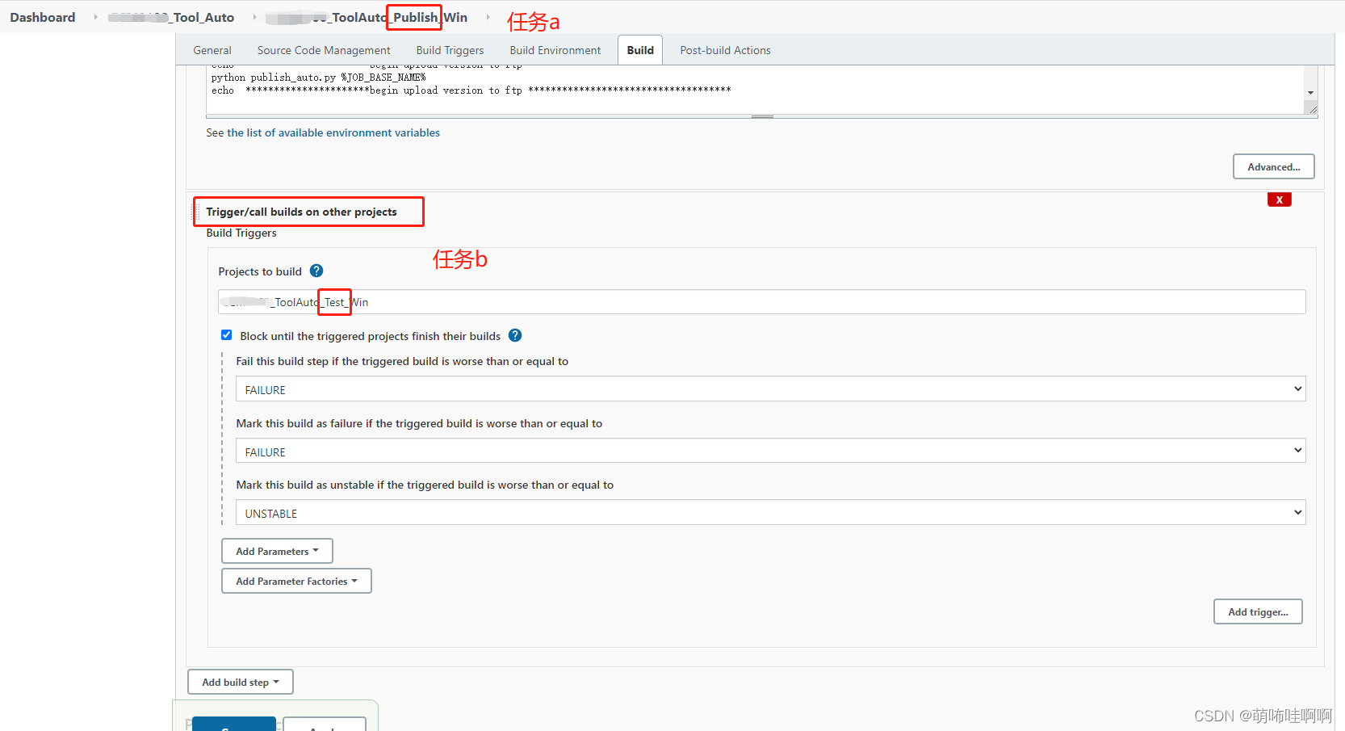1345x731 pixels.
Task: Open help for Block until triggered builds
Action: (x=515, y=335)
